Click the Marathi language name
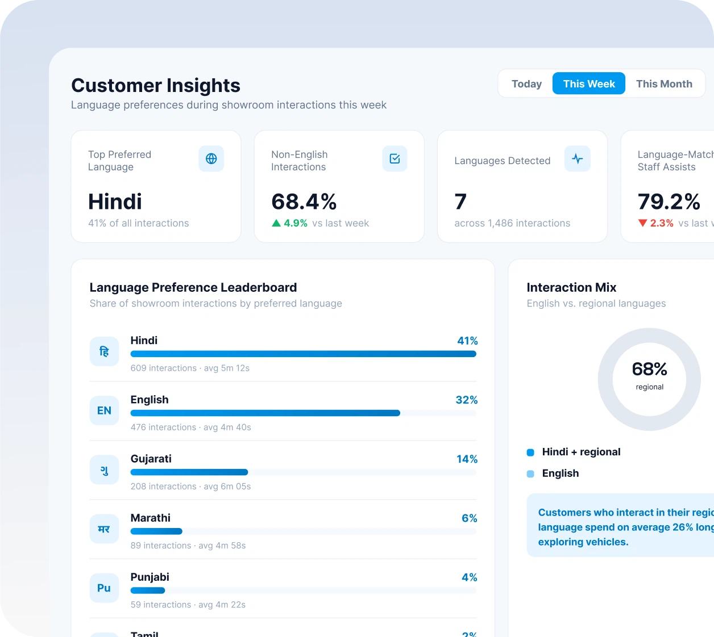 151,518
